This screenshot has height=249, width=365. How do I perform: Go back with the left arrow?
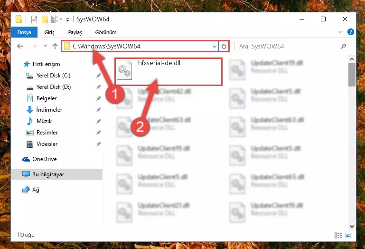point(20,46)
